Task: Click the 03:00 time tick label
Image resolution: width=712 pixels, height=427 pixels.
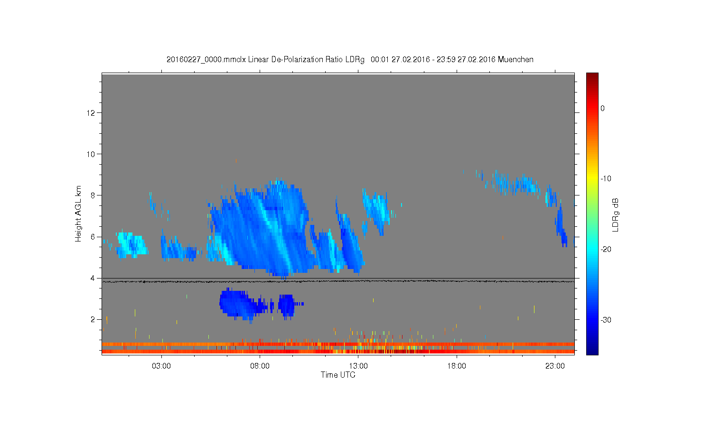Action: point(161,366)
